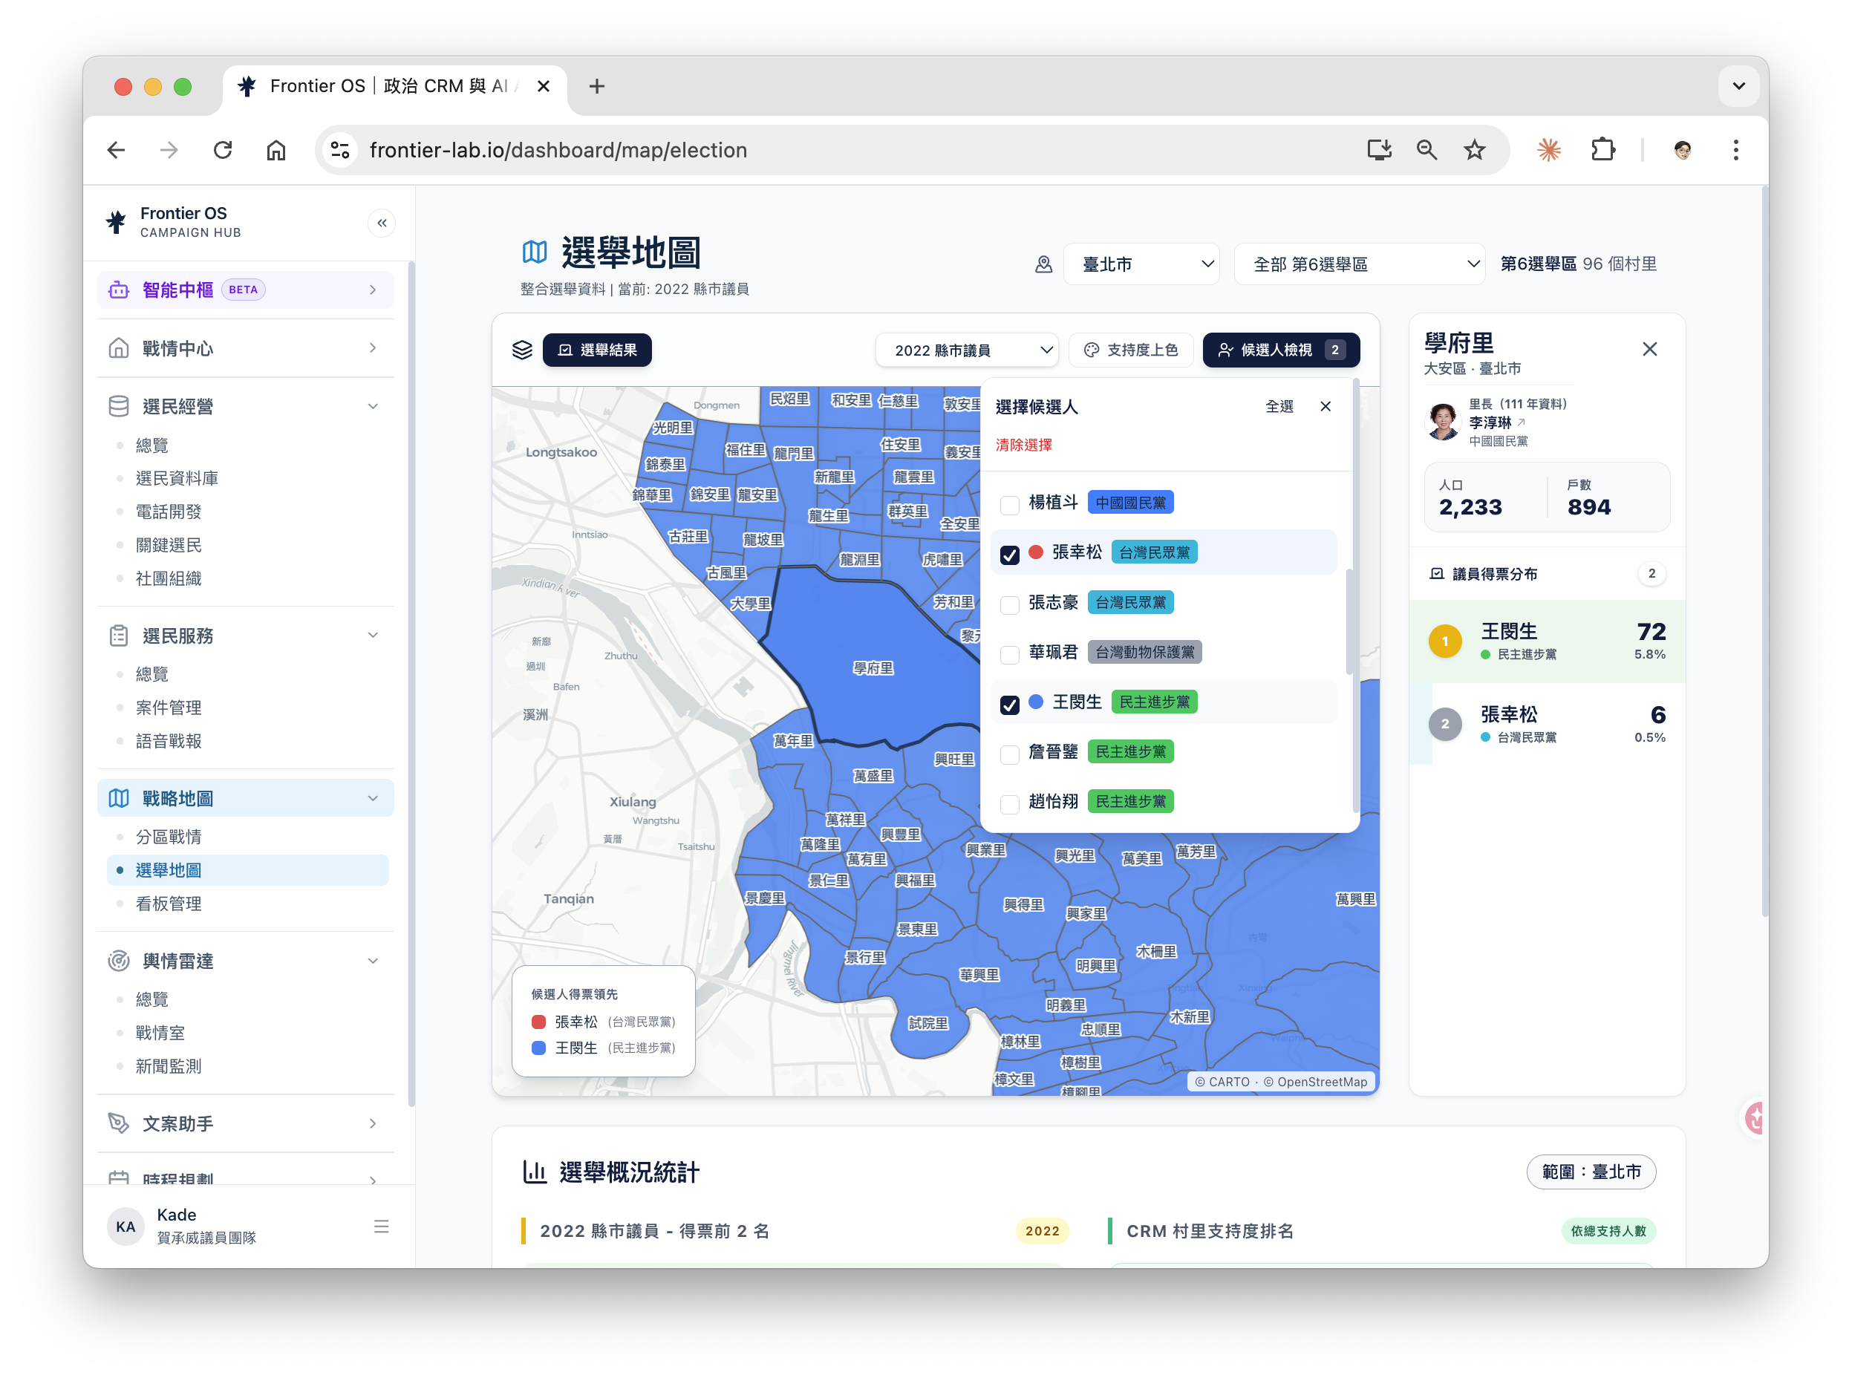
Task: Click the browser profile avatar
Action: [1682, 150]
